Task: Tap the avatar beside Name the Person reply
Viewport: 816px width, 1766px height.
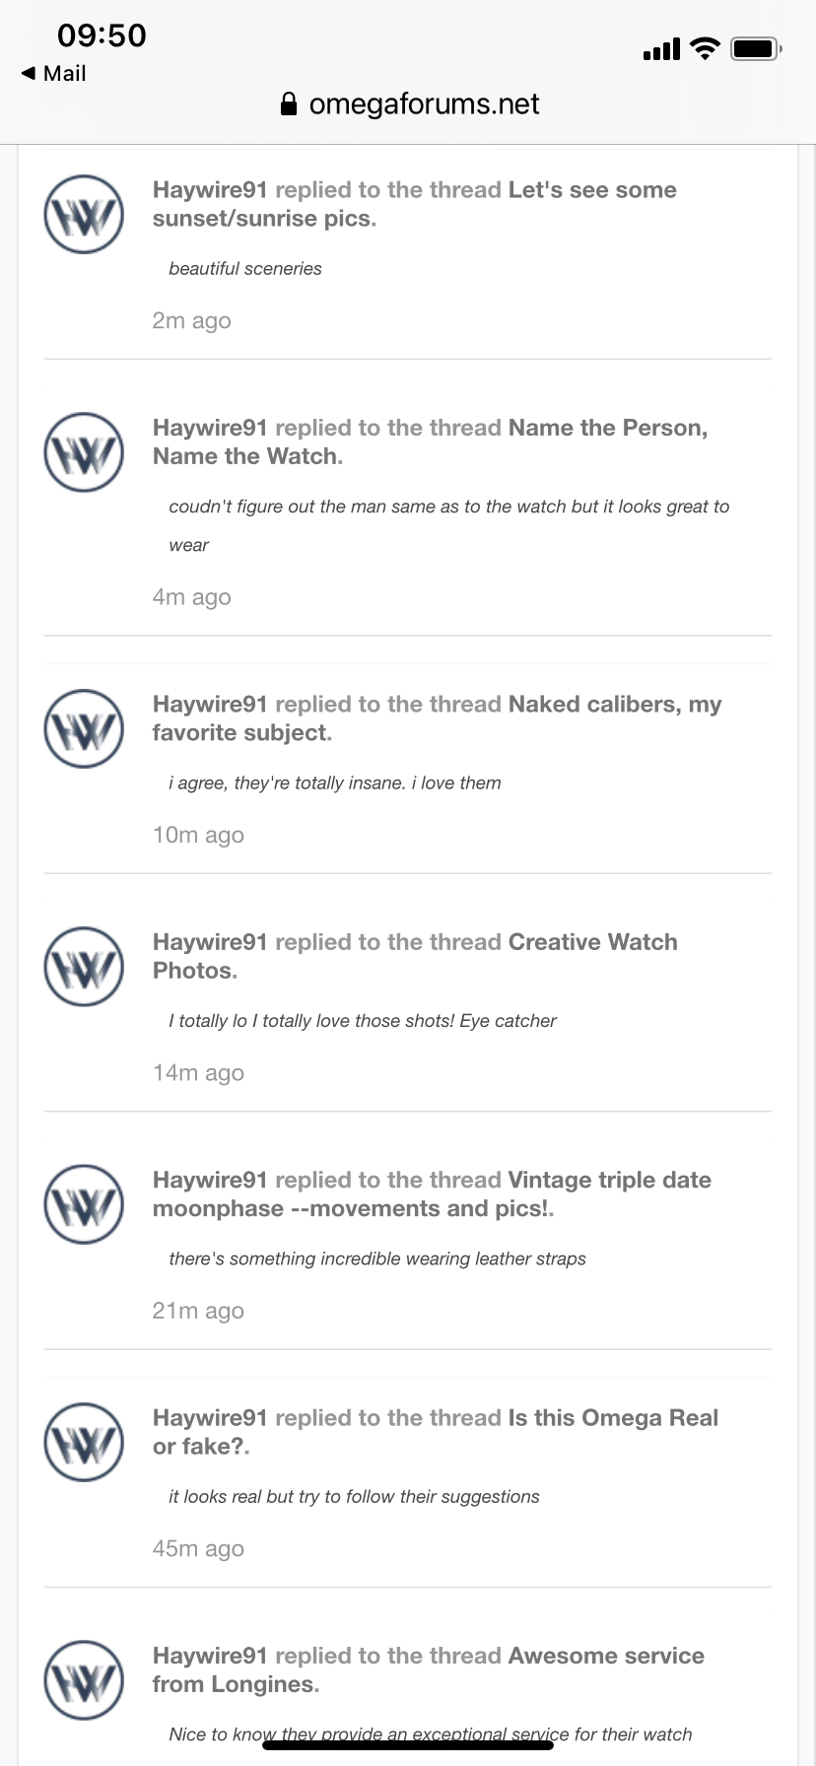Action: 84,452
